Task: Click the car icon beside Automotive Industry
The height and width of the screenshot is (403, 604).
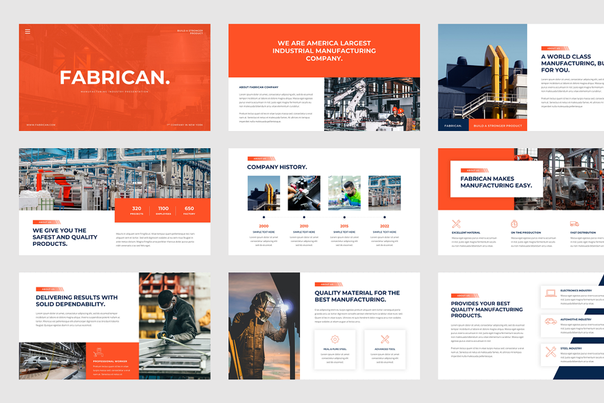Action: click(x=551, y=321)
